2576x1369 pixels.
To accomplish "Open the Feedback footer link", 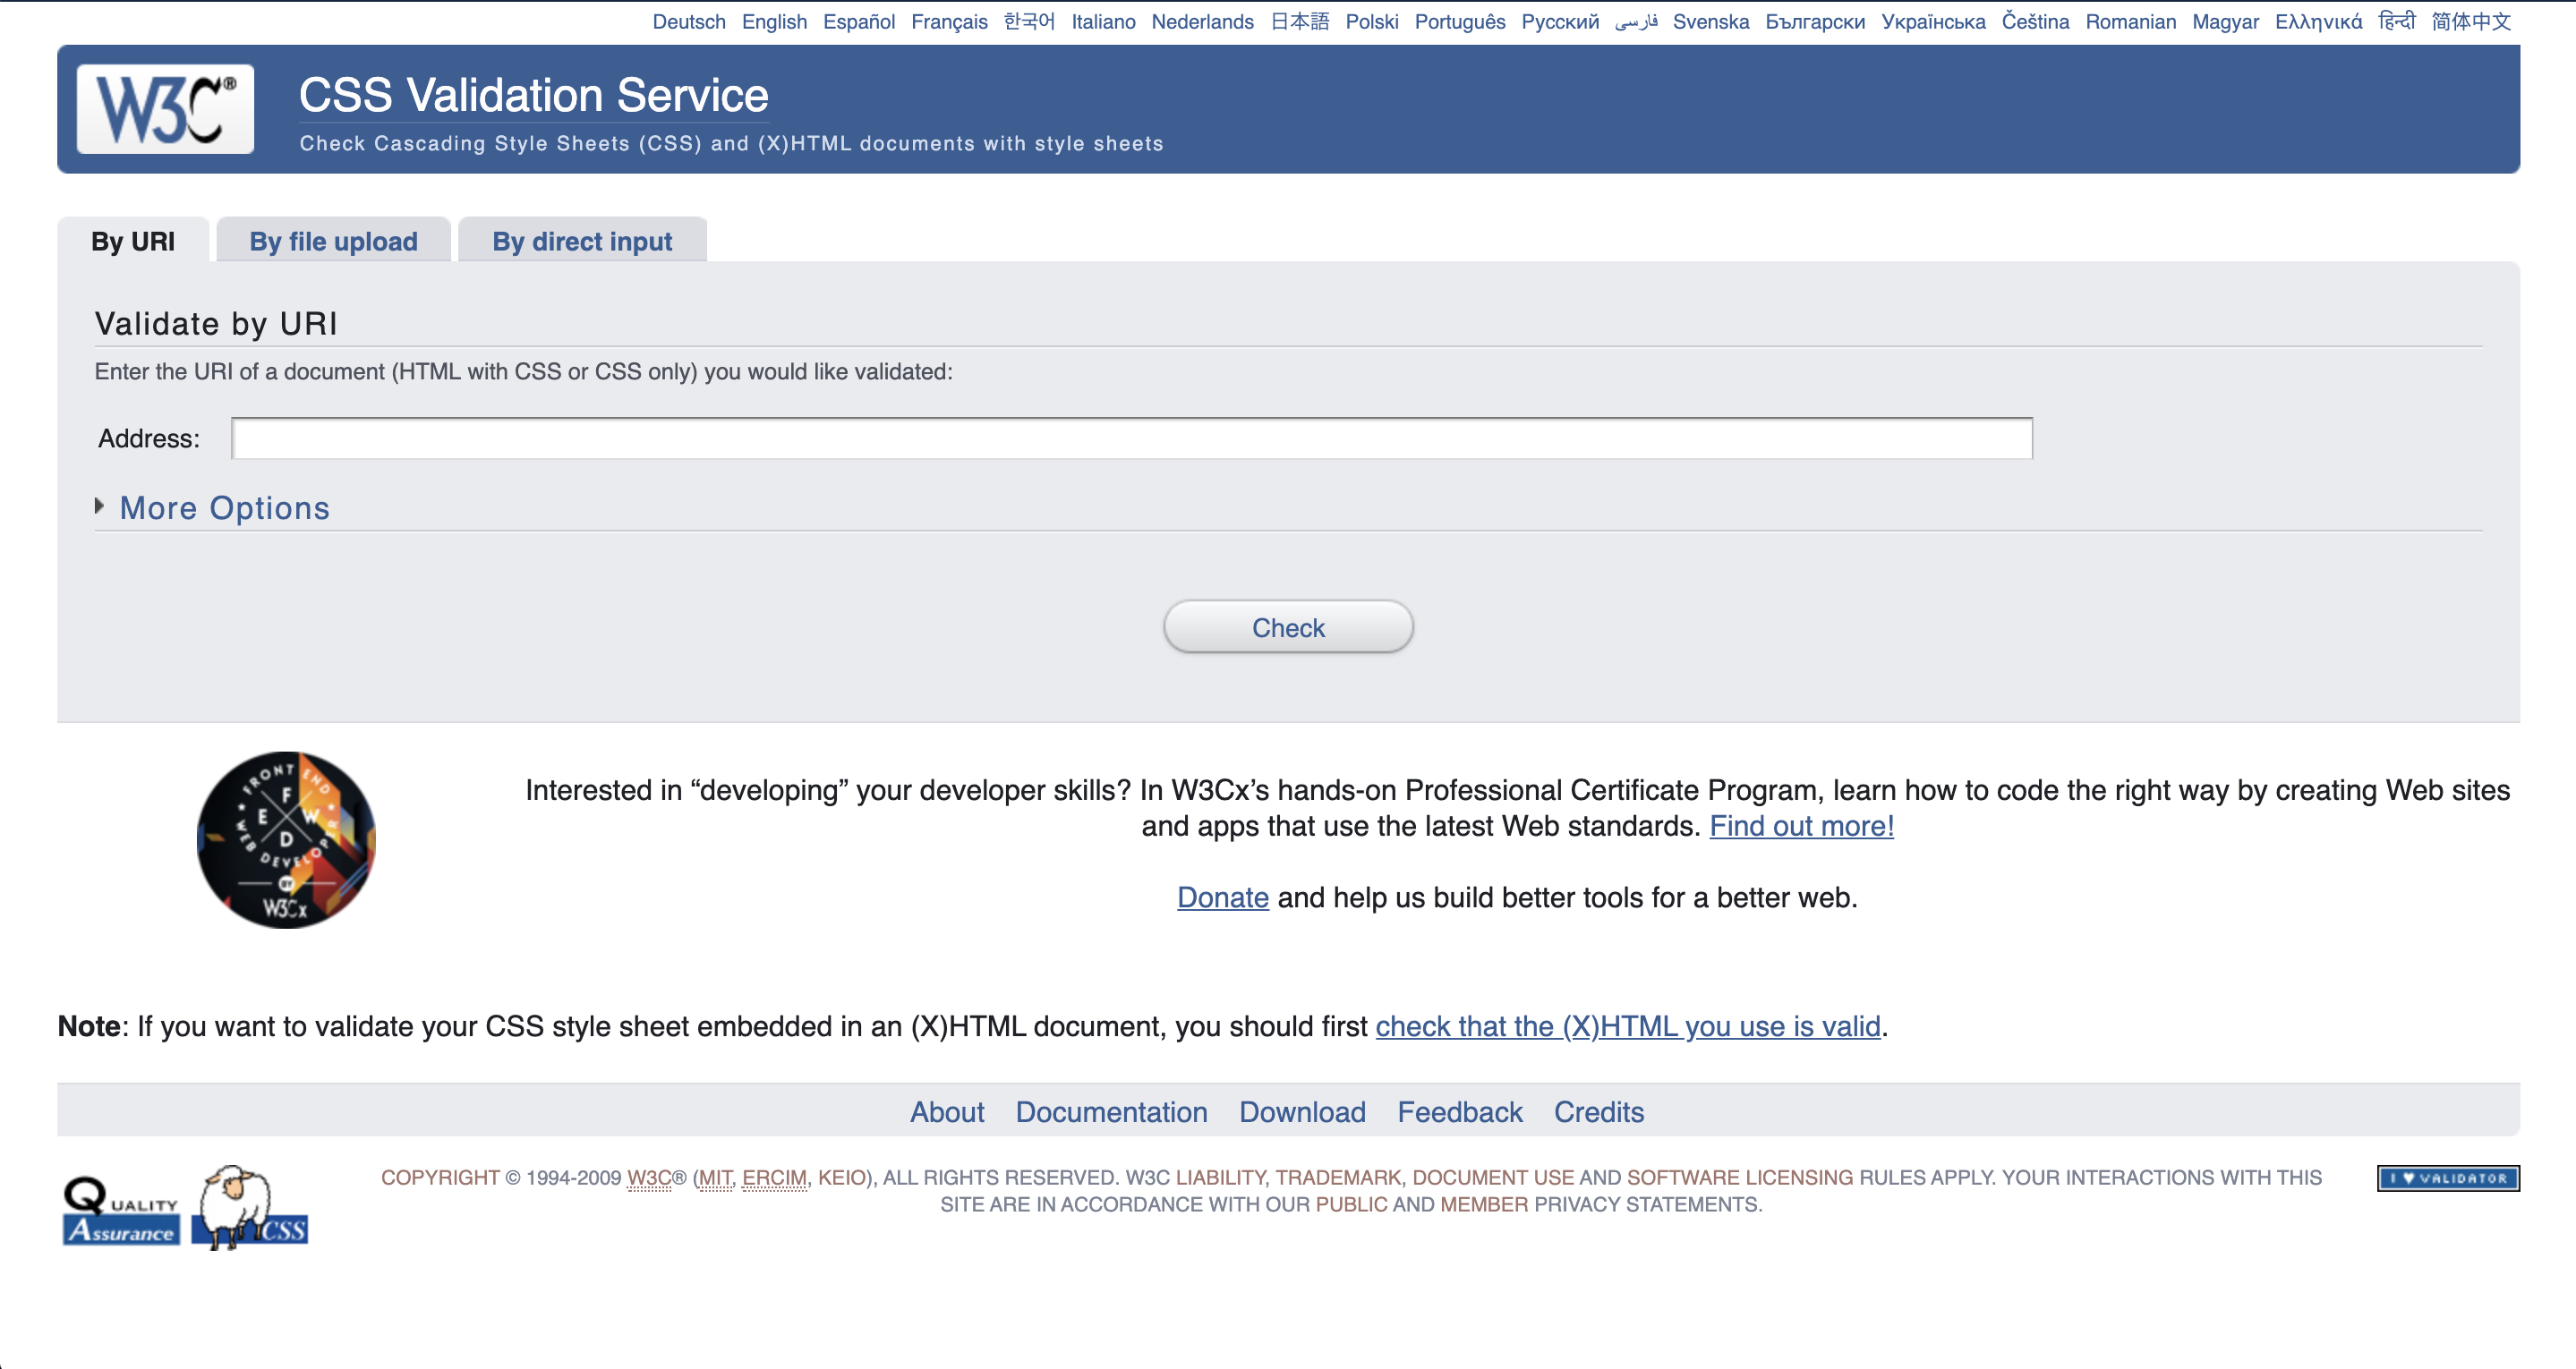I will tap(1459, 1112).
